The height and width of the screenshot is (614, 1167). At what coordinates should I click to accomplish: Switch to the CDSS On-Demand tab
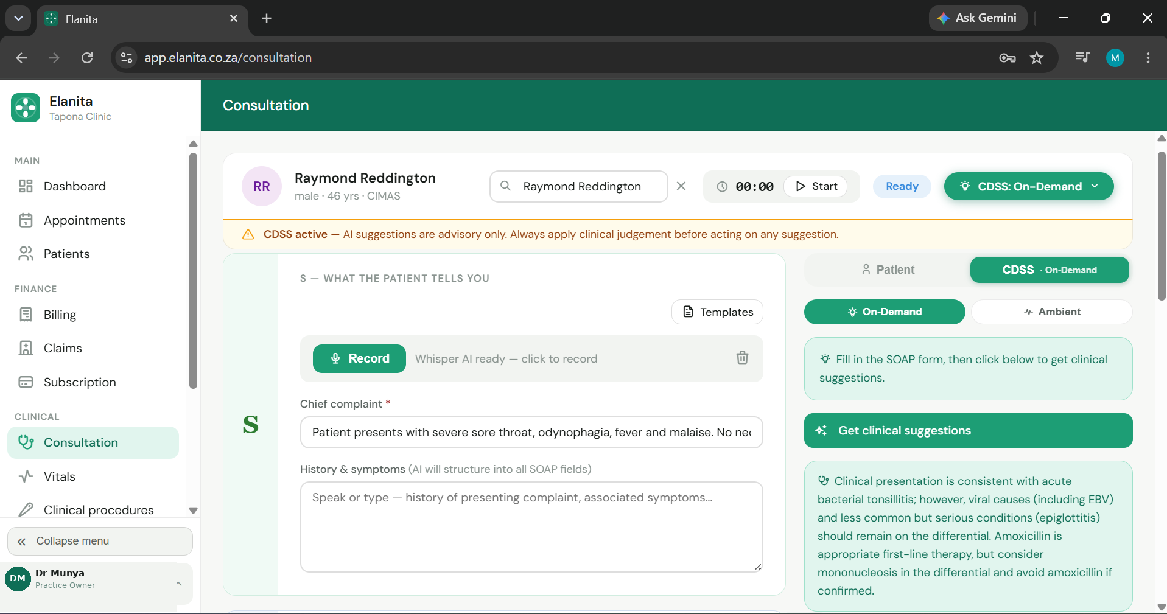point(1050,270)
